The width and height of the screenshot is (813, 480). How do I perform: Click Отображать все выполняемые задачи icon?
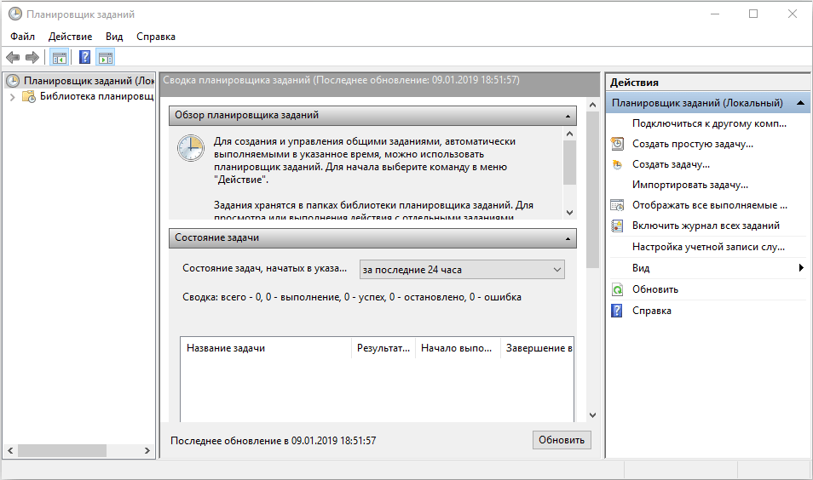point(618,205)
